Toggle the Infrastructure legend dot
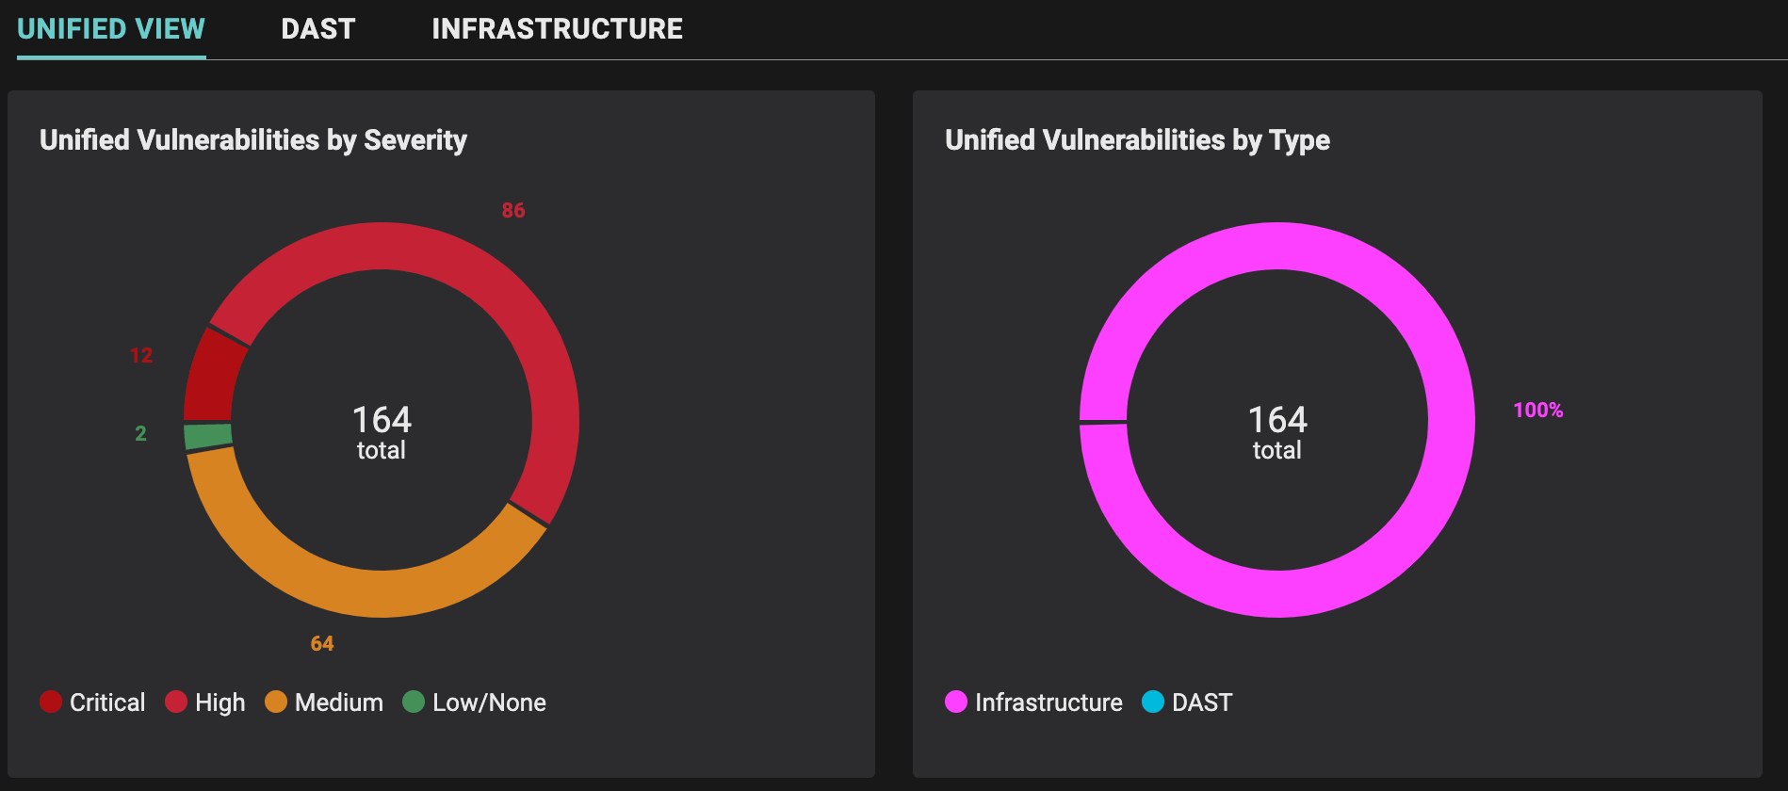 tap(956, 702)
